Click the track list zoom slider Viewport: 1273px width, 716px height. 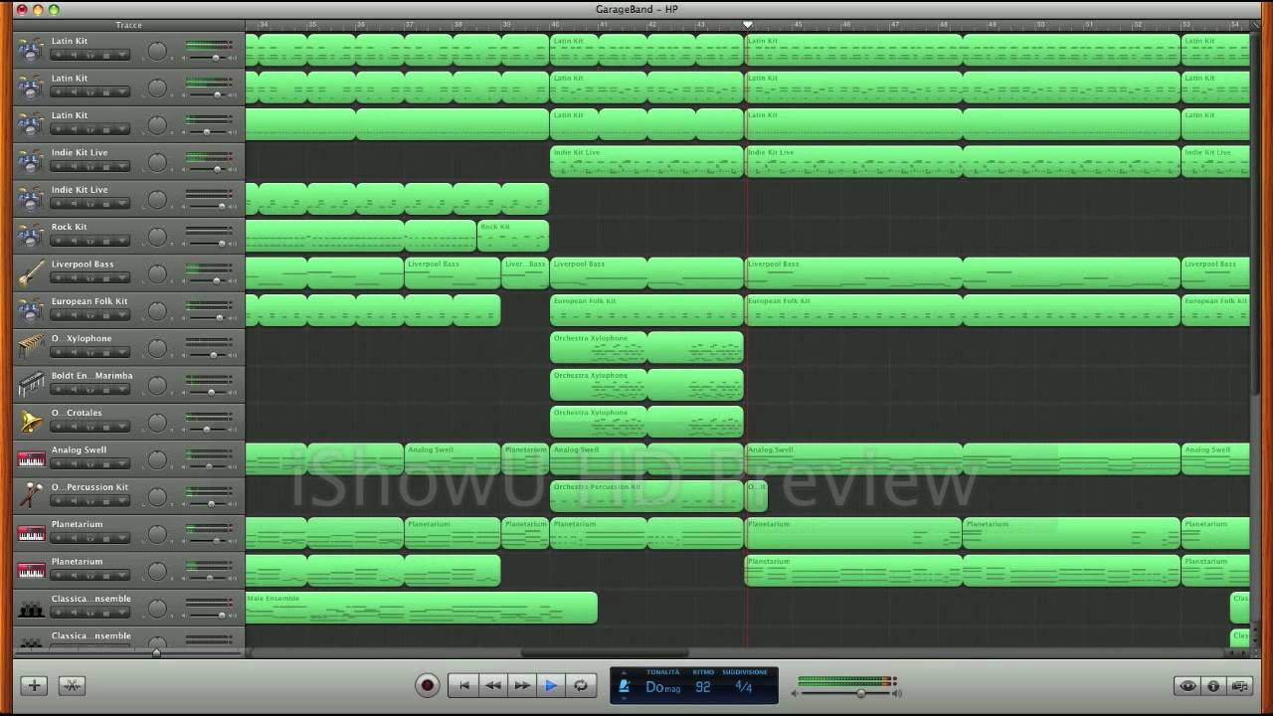[x=156, y=653]
